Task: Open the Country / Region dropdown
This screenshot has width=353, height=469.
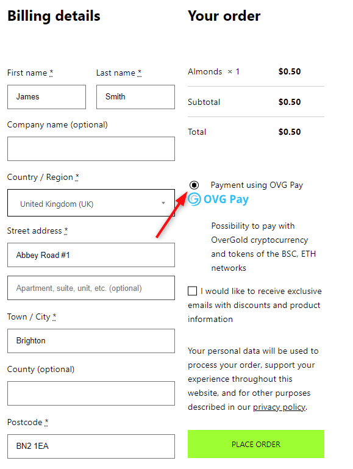Action: 91,203
